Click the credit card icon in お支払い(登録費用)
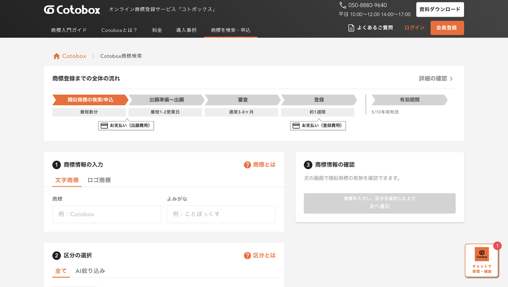Screen dimensions: 508x287 (x=296, y=126)
